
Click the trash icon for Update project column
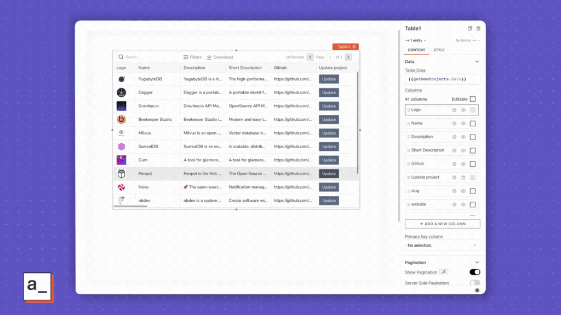(x=463, y=177)
